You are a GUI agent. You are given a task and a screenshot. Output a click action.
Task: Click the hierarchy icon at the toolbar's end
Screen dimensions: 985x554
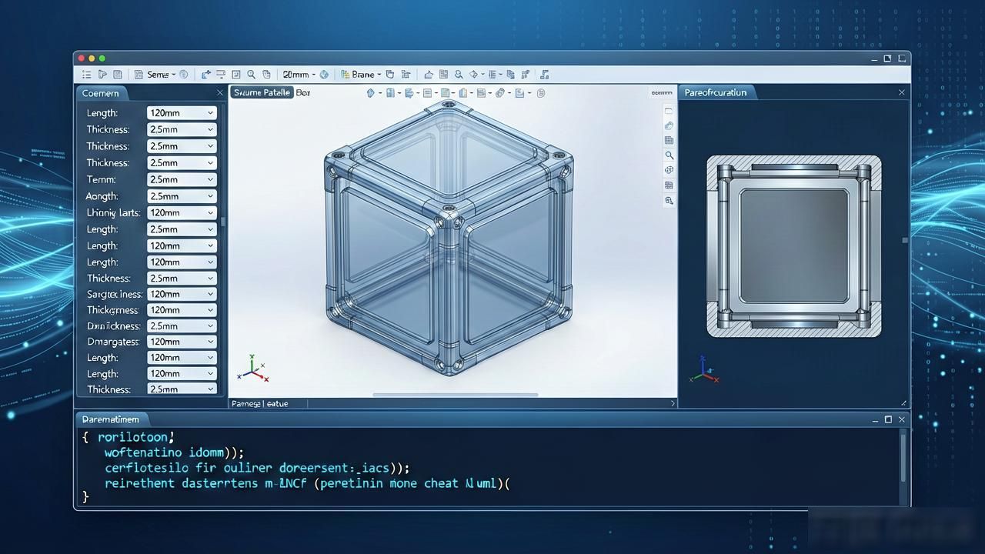tap(545, 75)
